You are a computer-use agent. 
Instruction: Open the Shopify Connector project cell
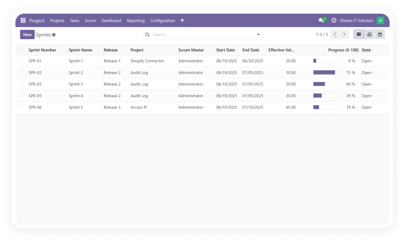(147, 61)
